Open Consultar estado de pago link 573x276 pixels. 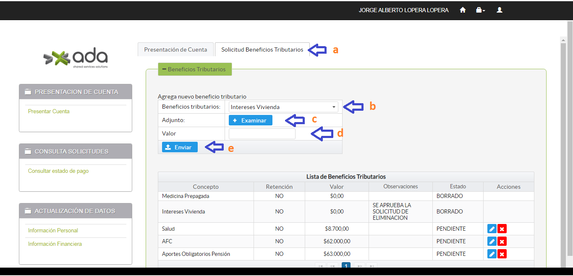click(x=58, y=171)
